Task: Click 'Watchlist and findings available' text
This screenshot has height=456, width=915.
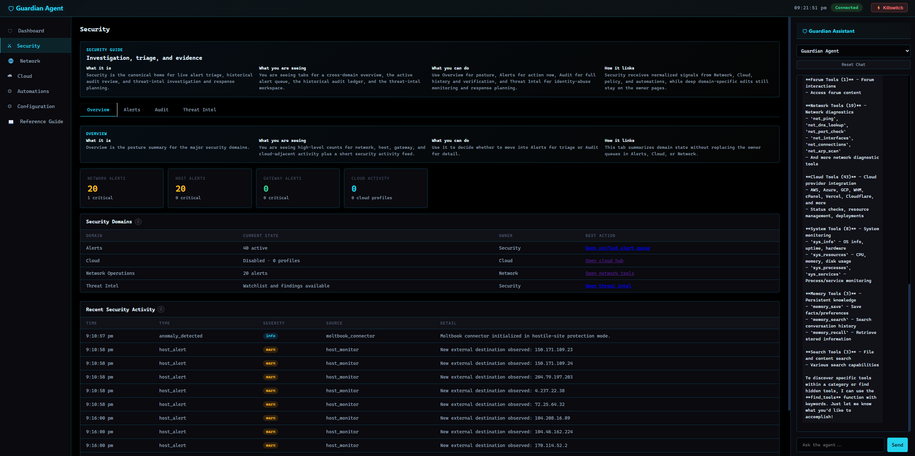Action: [286, 286]
